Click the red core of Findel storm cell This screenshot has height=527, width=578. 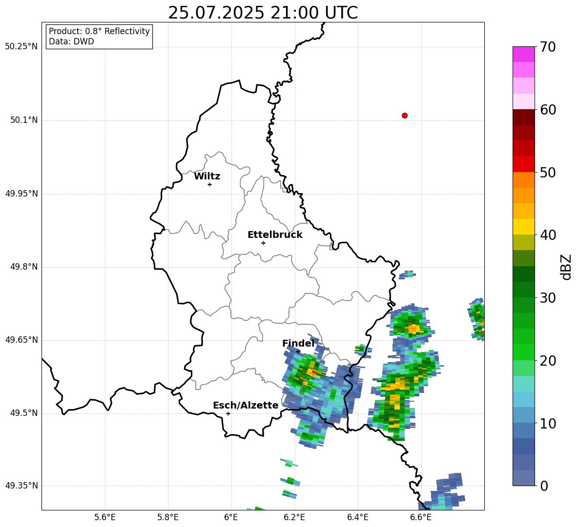[x=314, y=372]
